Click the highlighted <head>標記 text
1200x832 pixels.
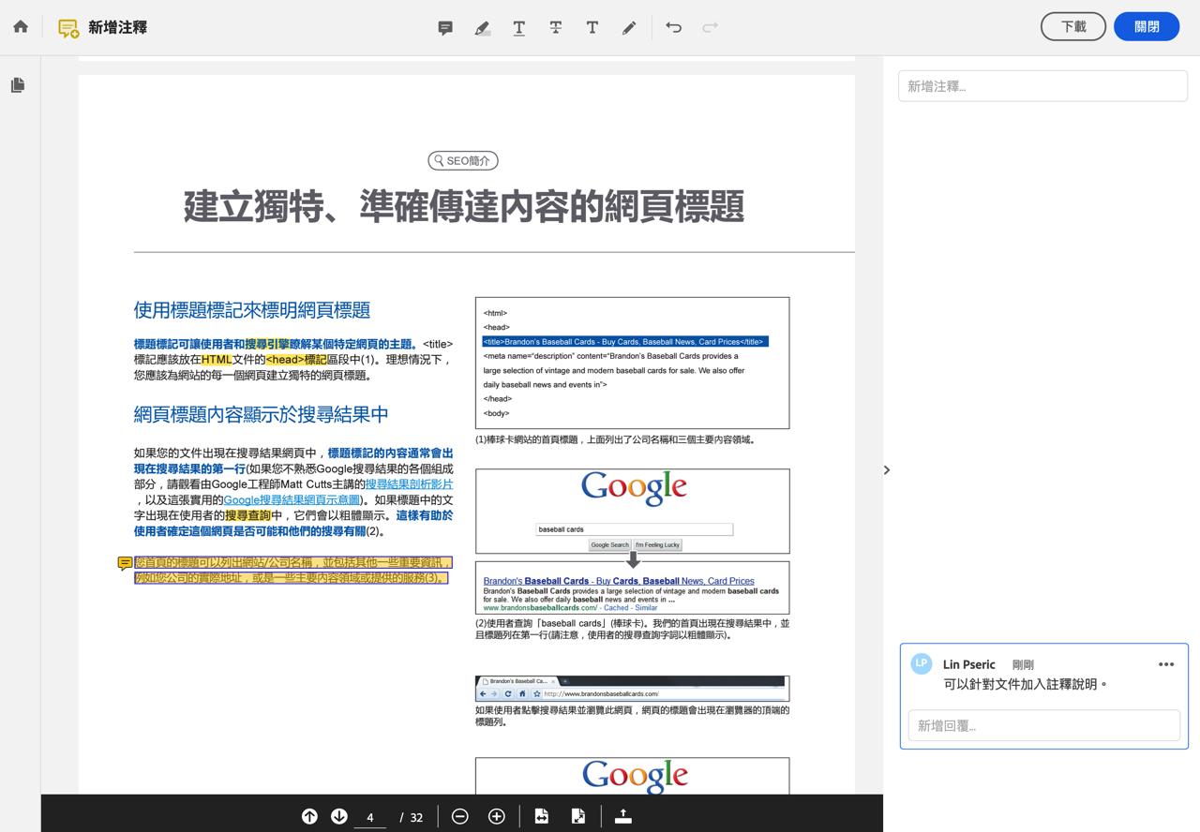pyautogui.click(x=296, y=360)
